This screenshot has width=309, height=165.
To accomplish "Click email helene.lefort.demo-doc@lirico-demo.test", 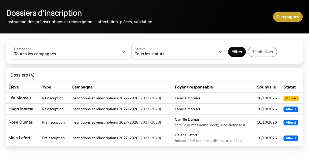I will coord(208,141).
